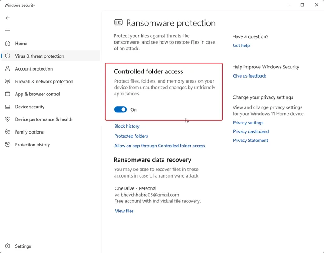Click Get help link
Image resolution: width=324 pixels, height=253 pixels.
241,45
